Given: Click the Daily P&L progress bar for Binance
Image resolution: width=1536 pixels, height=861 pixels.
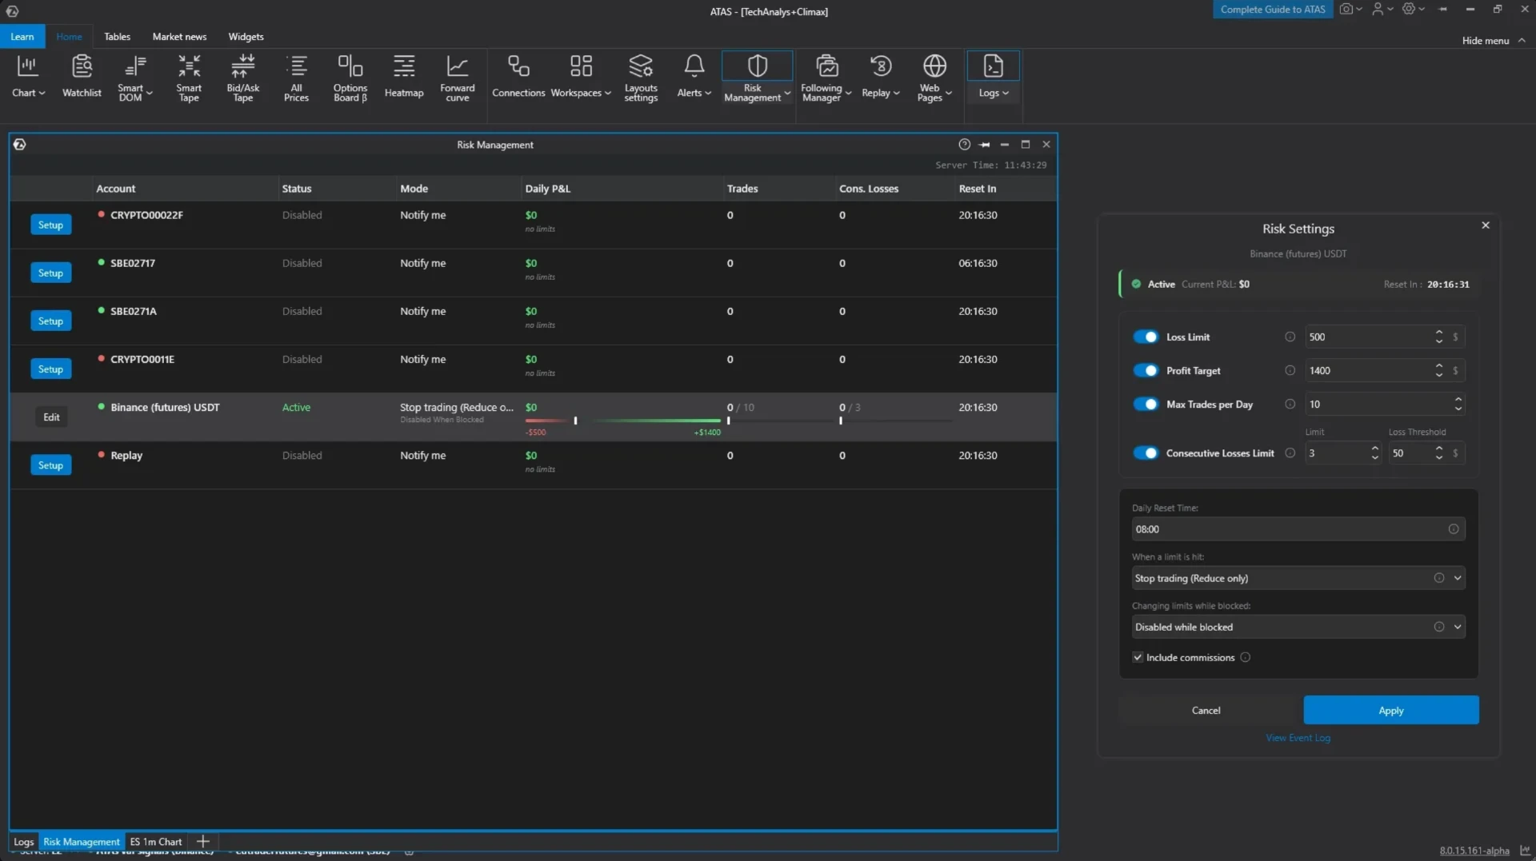Looking at the screenshot, I should (x=622, y=421).
